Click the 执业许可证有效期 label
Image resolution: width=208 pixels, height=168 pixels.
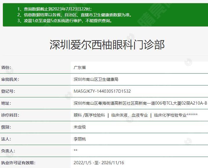[18, 163]
